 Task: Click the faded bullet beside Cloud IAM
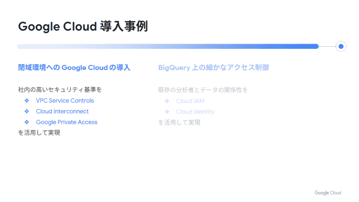coord(167,101)
